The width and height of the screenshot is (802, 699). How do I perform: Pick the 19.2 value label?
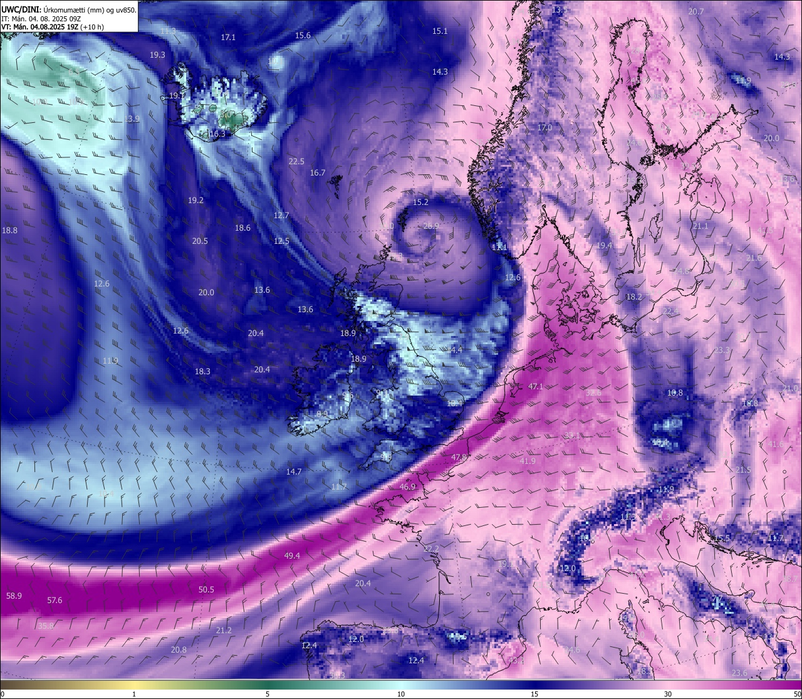point(195,200)
